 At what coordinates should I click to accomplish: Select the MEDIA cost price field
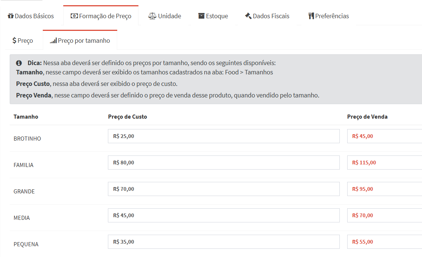point(224,215)
